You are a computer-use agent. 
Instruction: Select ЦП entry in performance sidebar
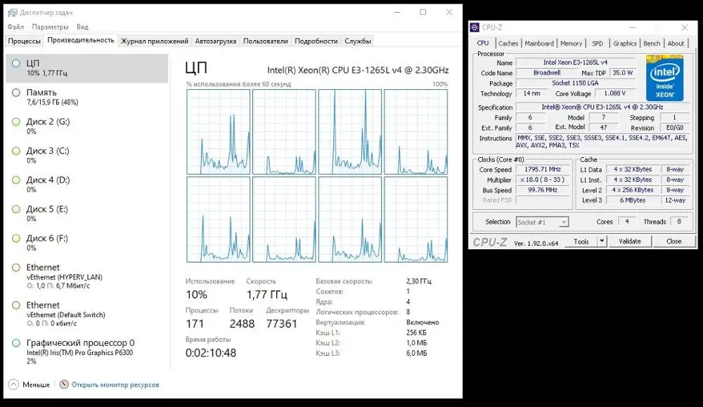87,68
